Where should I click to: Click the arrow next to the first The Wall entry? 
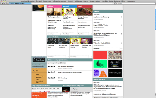click(x=121, y=17)
